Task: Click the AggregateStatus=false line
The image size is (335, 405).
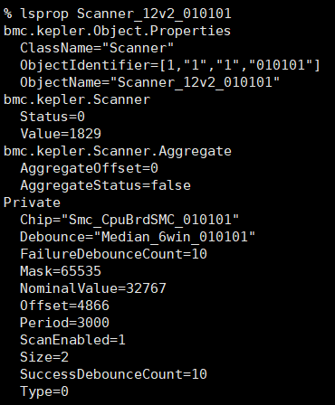Action: [105, 185]
